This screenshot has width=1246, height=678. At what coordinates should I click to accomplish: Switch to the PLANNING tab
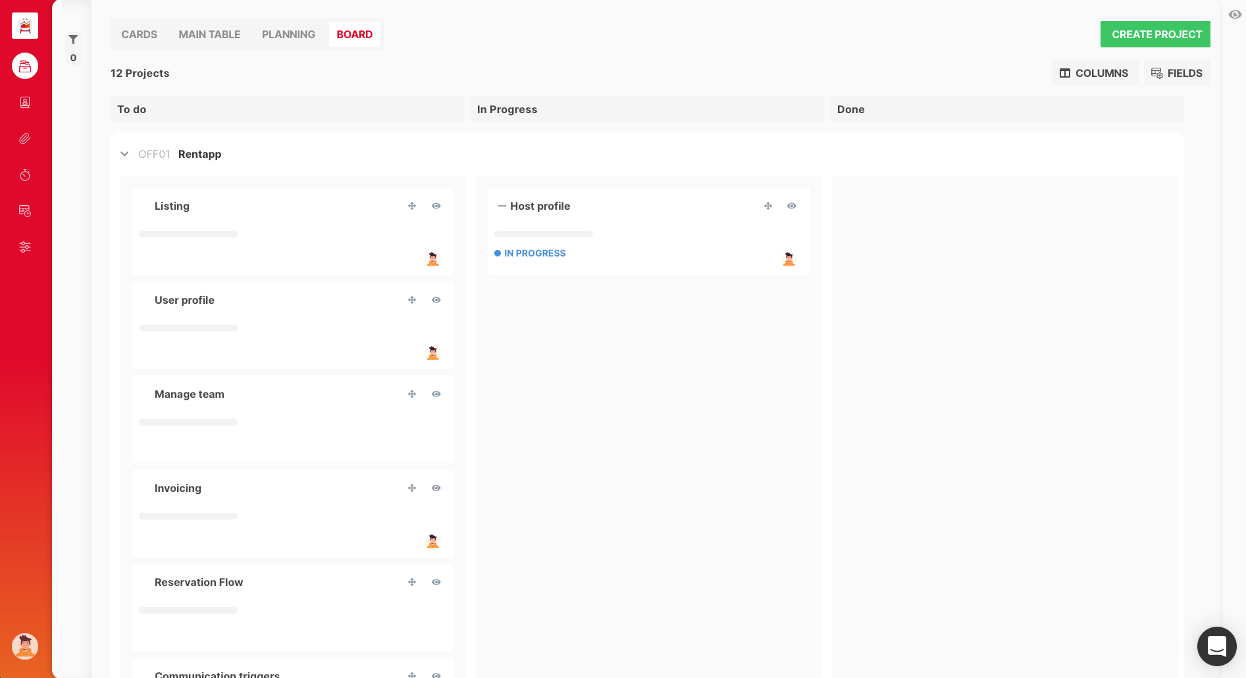pyautogui.click(x=288, y=34)
